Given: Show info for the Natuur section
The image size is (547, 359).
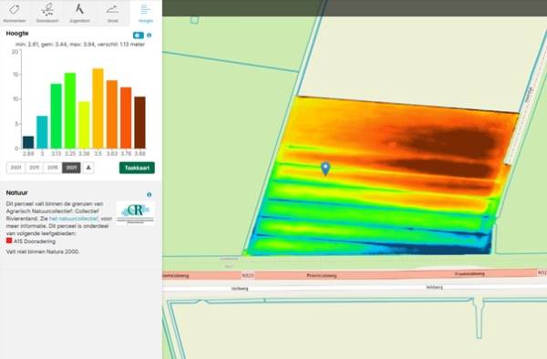Looking at the screenshot, I should (x=150, y=194).
